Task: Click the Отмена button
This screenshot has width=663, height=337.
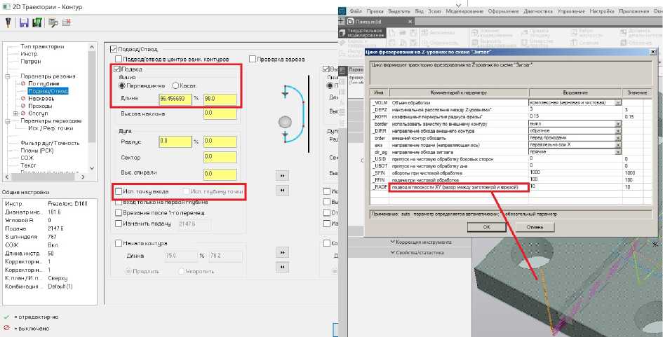Action: point(535,227)
